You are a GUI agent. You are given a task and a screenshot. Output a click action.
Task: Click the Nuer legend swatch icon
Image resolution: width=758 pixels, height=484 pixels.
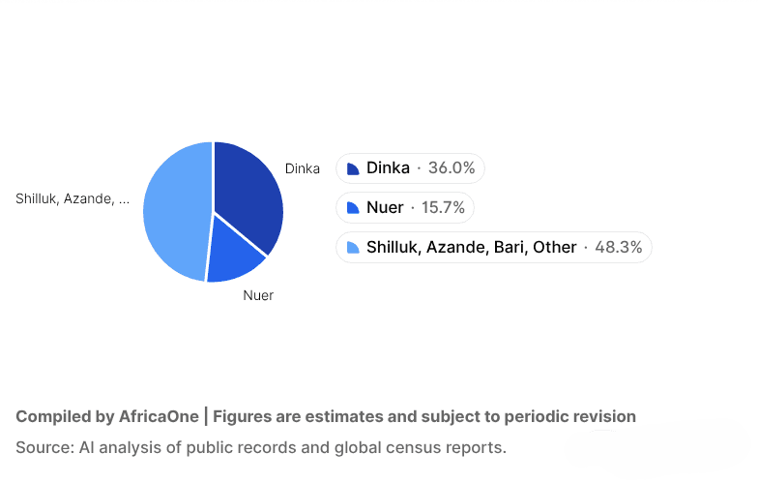click(353, 208)
